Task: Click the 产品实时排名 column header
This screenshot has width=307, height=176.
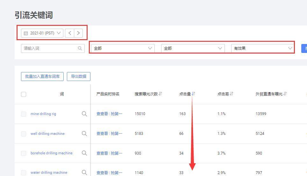Action: click(108, 94)
